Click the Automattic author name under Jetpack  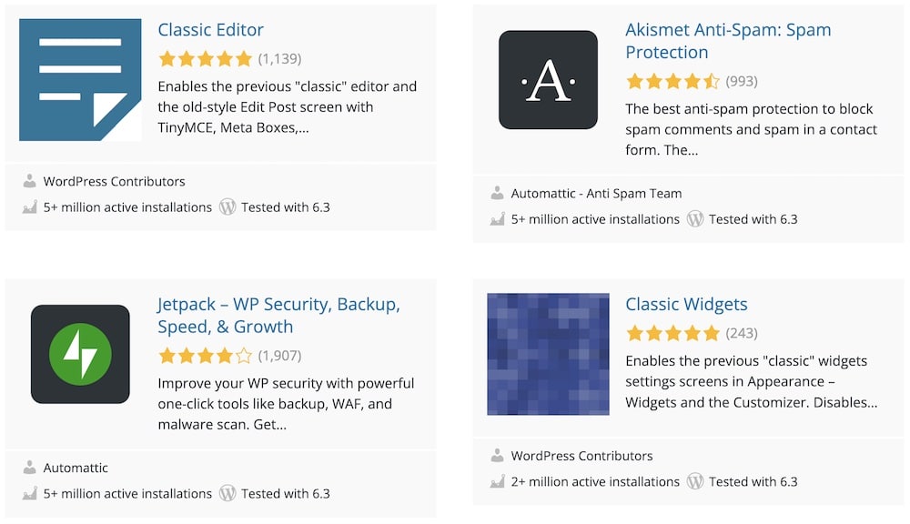click(76, 468)
